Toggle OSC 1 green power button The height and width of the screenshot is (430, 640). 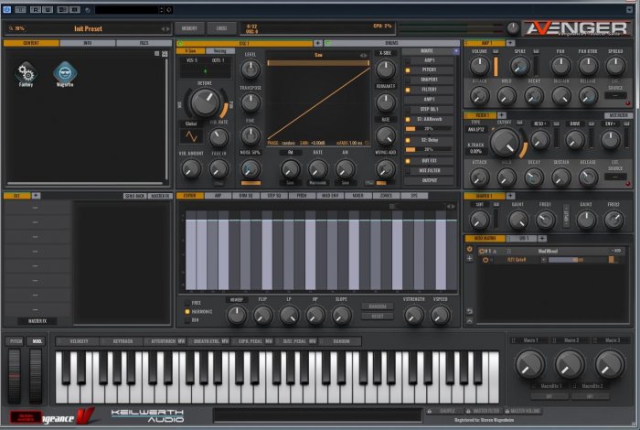point(180,43)
